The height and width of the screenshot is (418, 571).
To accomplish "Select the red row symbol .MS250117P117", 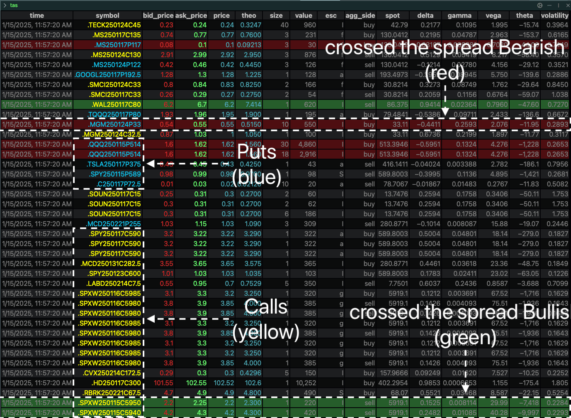I will coord(117,45).
